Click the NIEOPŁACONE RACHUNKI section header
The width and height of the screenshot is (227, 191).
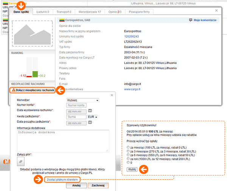coord(28,84)
